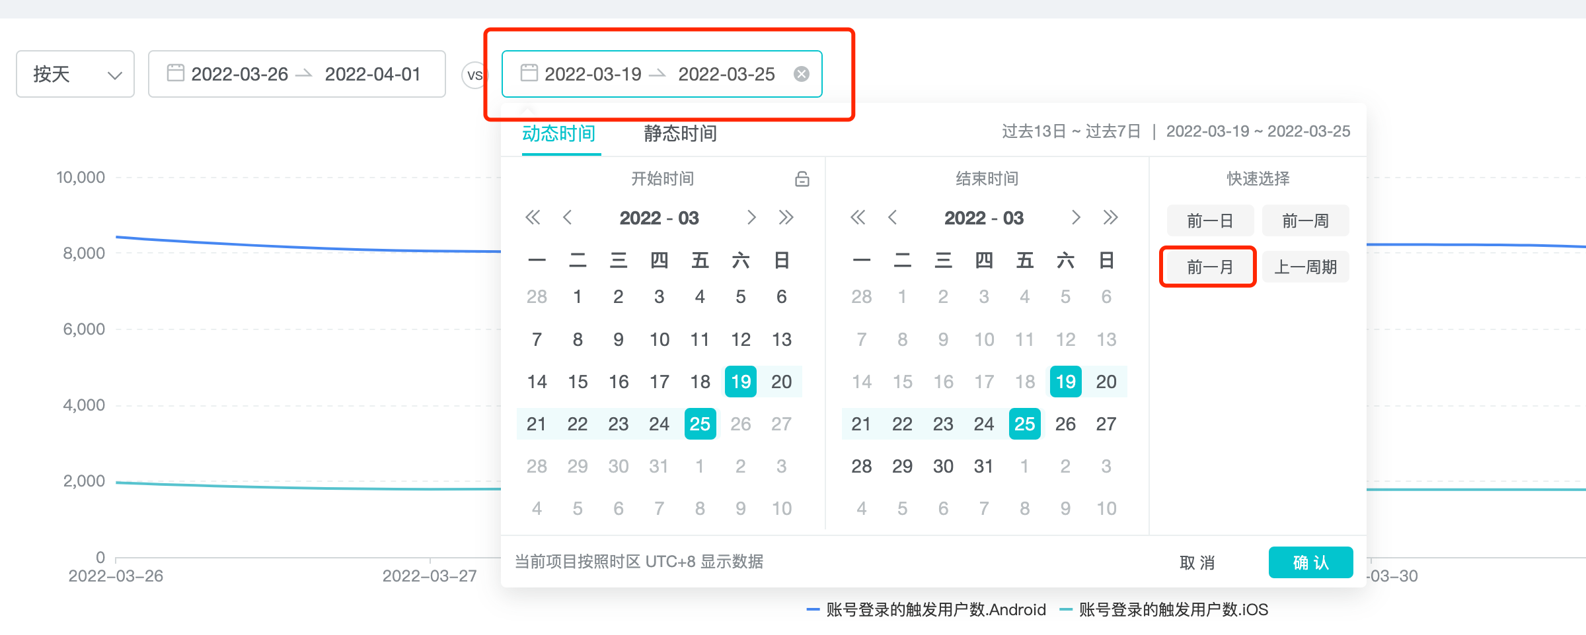
Task: Go to next month in start calendar
Action: [x=751, y=218]
